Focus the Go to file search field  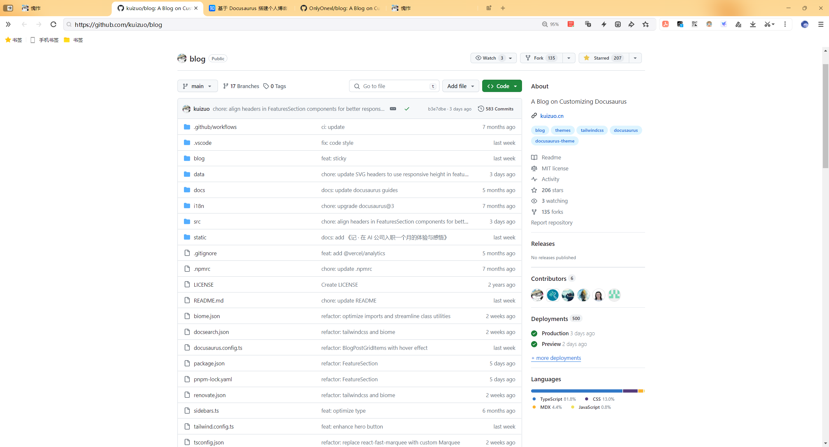click(394, 86)
